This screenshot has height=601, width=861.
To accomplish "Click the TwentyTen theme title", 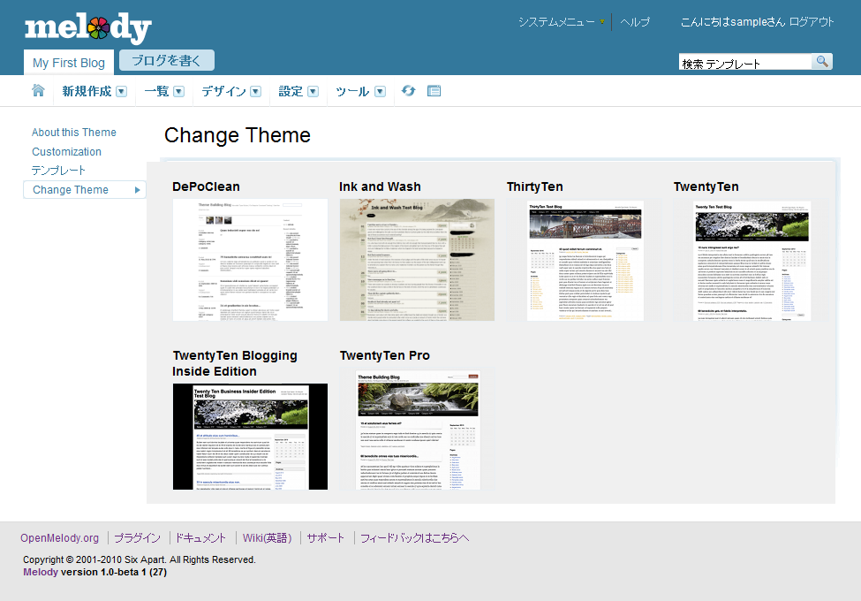I will tap(706, 186).
